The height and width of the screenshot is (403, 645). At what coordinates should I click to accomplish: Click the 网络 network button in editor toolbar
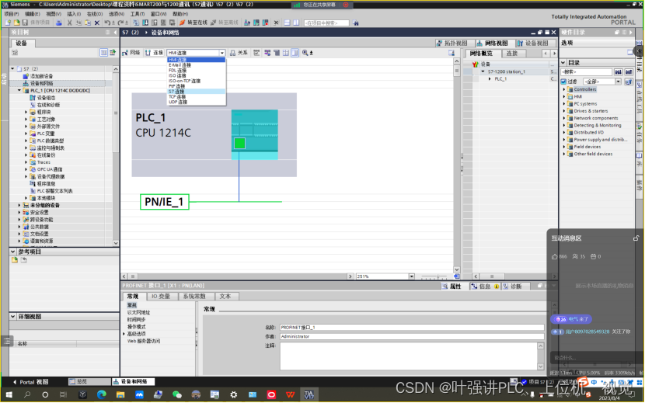[x=131, y=53]
